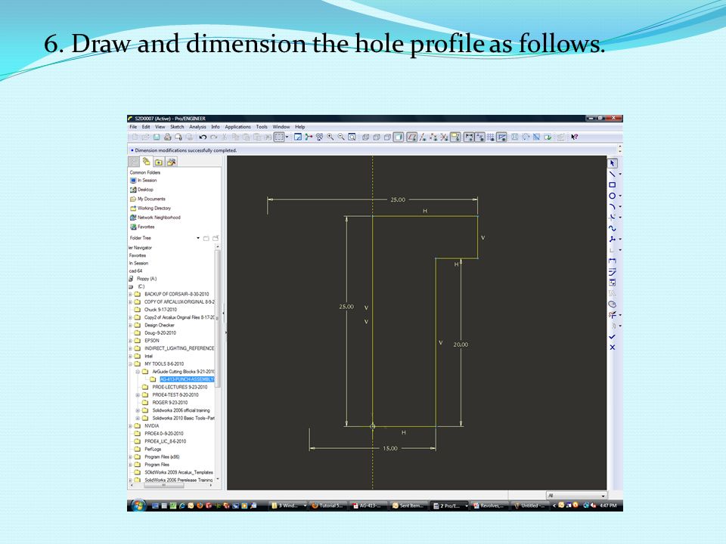
Task: Open the connections navigator tab icon
Action: coord(172,162)
